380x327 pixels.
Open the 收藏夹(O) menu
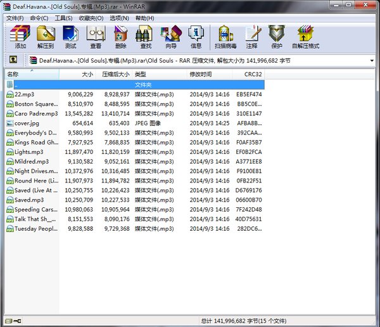[x=91, y=18]
